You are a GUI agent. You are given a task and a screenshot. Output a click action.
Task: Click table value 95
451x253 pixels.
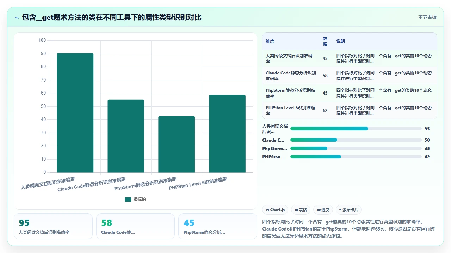coord(325,59)
